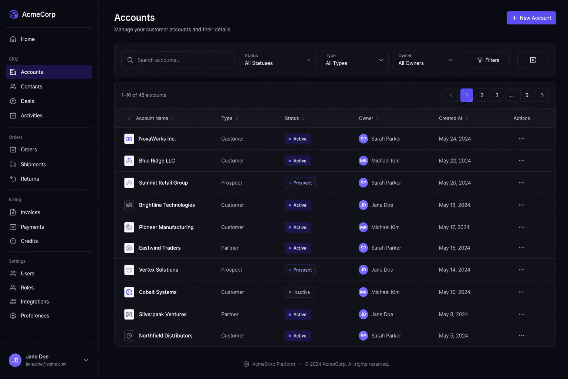Sort table by Account Name column

click(x=152, y=118)
